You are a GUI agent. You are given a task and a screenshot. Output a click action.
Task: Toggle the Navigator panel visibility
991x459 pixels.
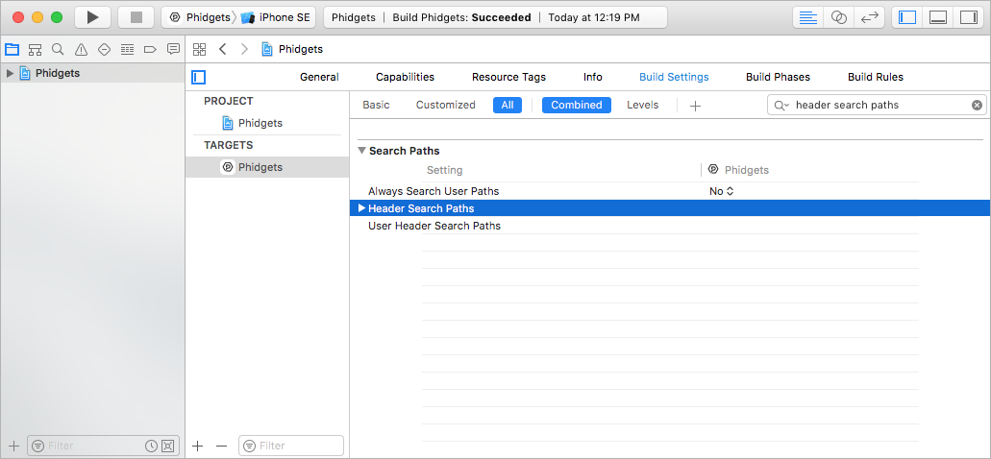coord(907,17)
